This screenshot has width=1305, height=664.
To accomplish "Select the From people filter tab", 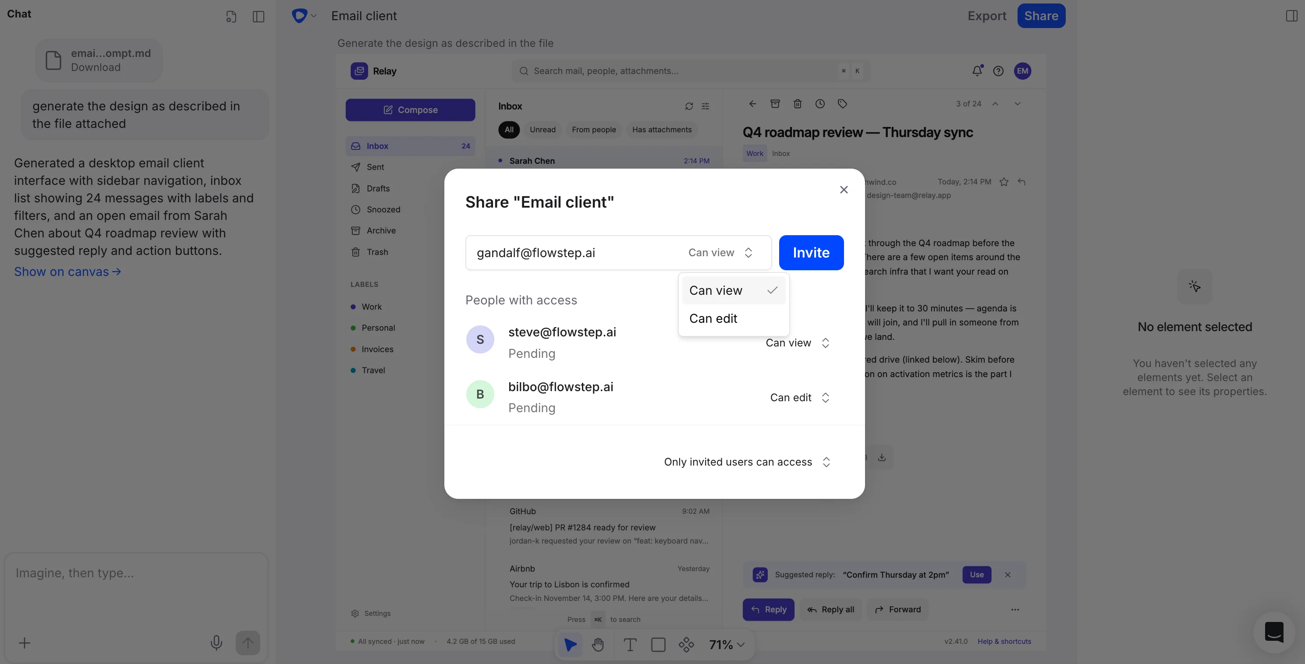I will coord(594,130).
